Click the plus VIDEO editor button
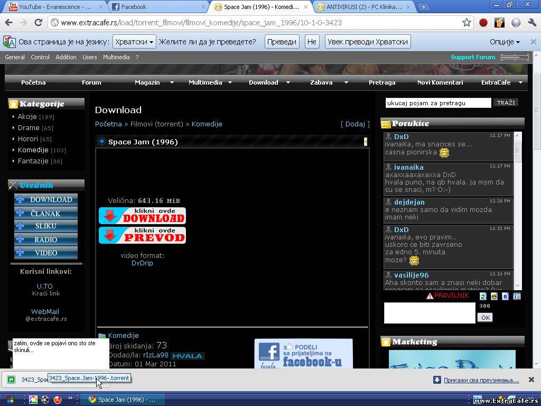541x406 pixels. [x=46, y=253]
